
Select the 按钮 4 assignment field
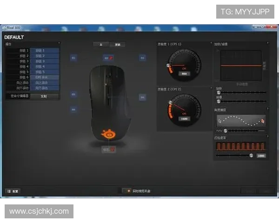point(45,66)
